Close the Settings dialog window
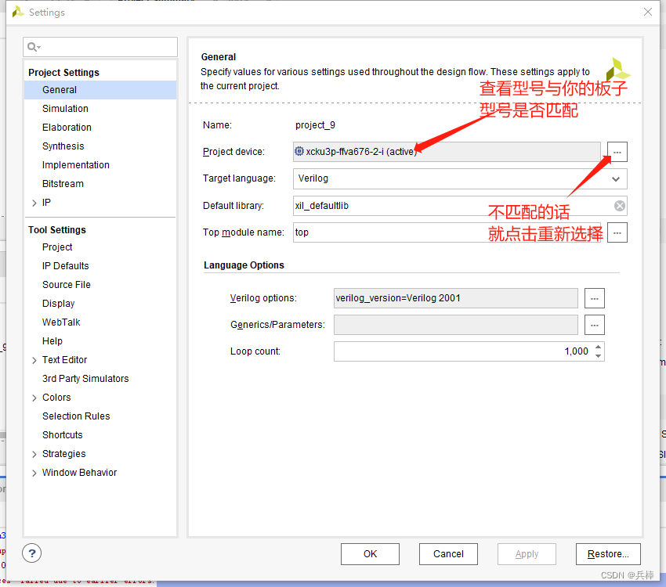 648,12
